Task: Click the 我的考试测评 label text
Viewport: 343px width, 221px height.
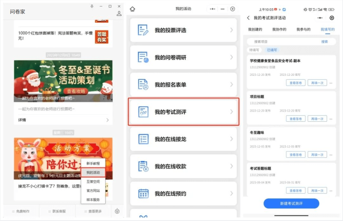Action: coord(170,112)
